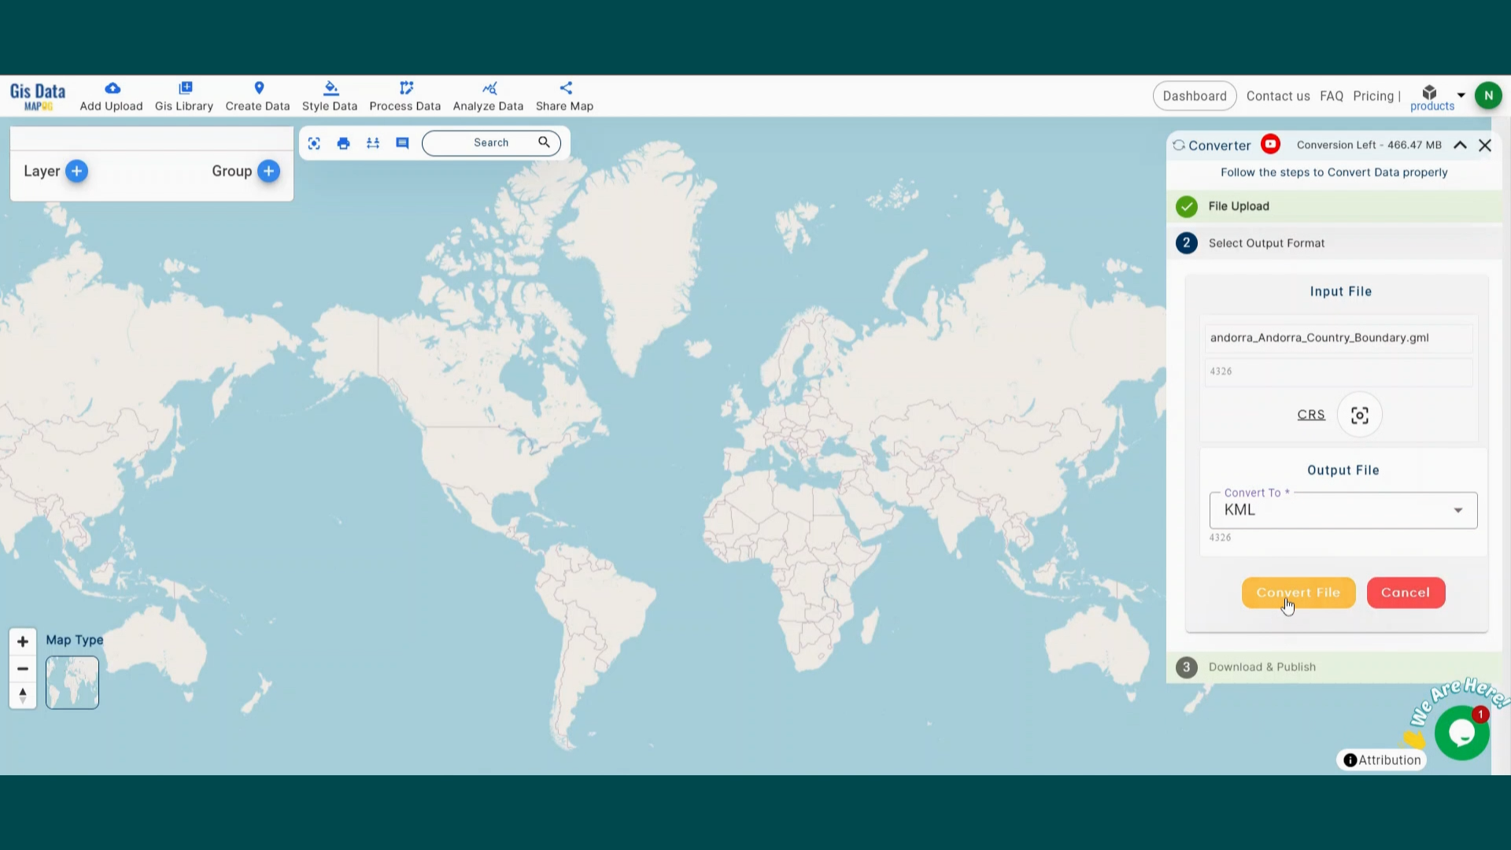Viewport: 1511px width, 850px height.
Task: Open Process Data tools
Action: click(x=405, y=95)
